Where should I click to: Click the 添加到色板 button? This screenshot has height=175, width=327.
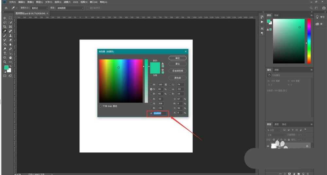[x=177, y=71]
